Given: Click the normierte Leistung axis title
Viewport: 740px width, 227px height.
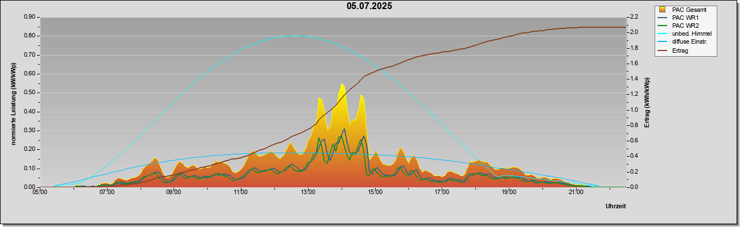Looking at the screenshot, I should coord(14,103).
